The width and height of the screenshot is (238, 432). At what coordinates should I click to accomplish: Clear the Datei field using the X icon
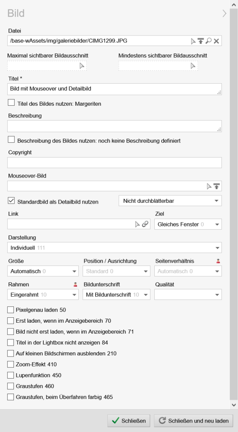tap(216, 41)
